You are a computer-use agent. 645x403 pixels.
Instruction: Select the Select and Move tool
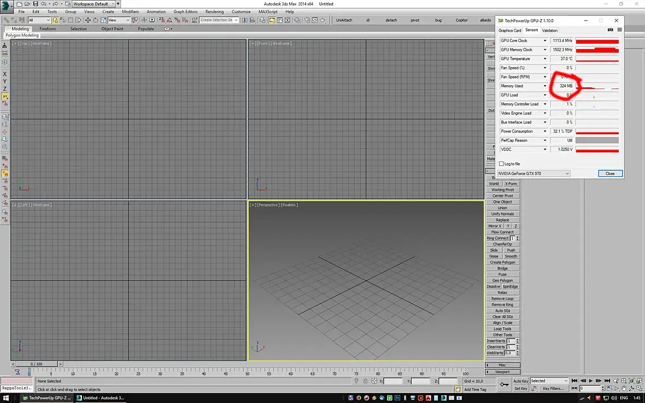point(87,20)
